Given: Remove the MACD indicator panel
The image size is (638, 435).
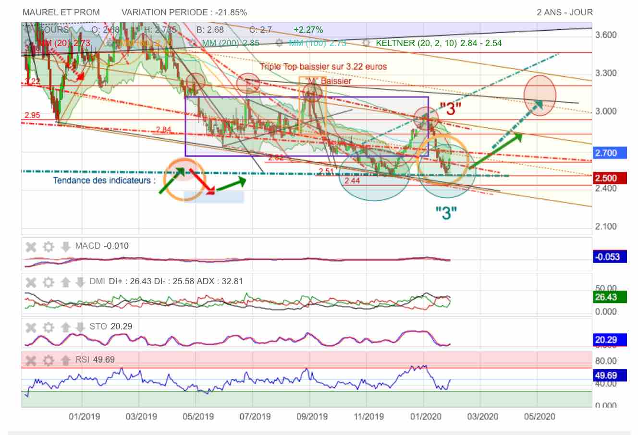Looking at the screenshot, I should tap(31, 247).
